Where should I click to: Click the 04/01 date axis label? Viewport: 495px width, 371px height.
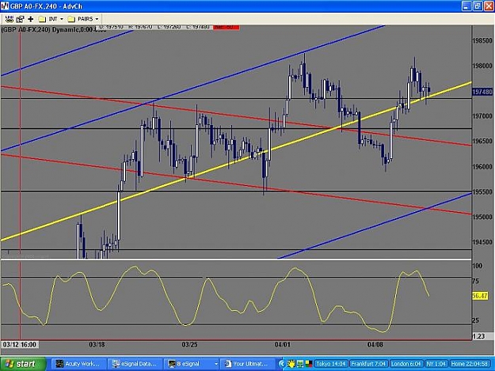(x=282, y=345)
